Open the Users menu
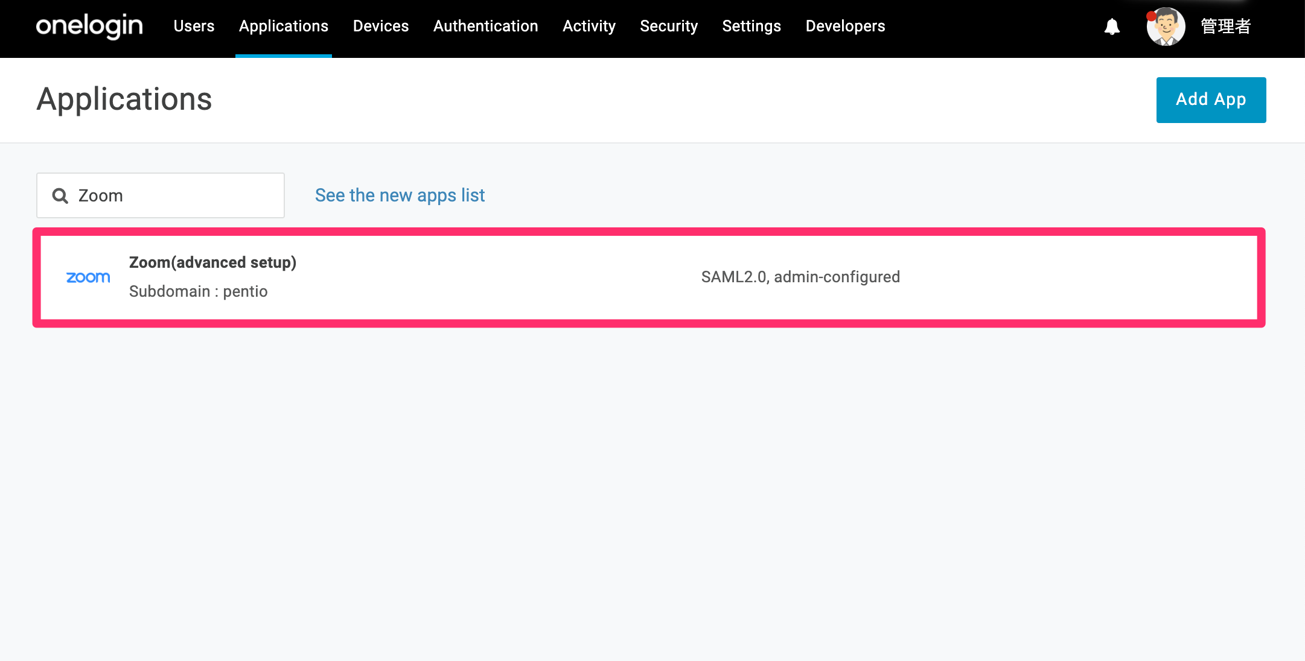1305x661 pixels. click(194, 27)
